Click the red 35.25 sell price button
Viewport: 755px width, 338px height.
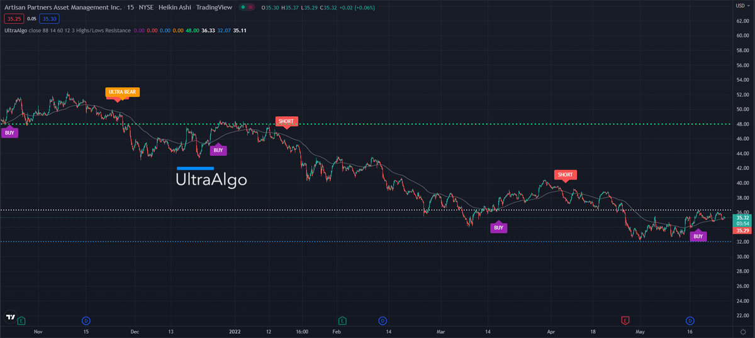[x=13, y=19]
